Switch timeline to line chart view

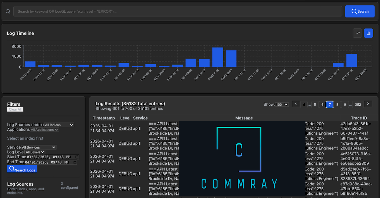pos(357,33)
